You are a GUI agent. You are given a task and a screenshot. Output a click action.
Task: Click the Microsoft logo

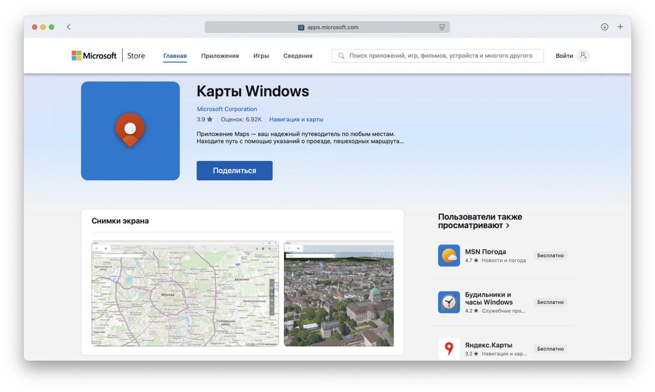point(94,56)
